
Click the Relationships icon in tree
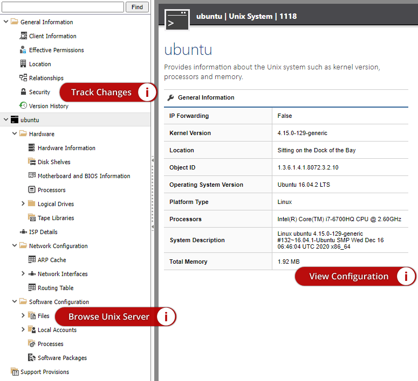[23, 78]
